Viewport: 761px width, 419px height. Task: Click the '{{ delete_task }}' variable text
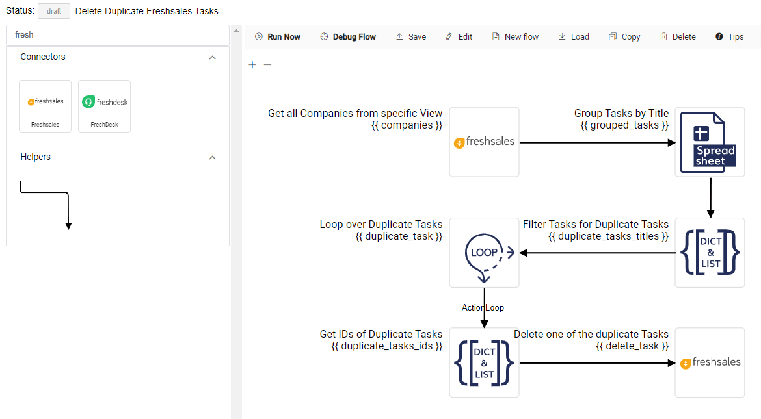point(632,346)
